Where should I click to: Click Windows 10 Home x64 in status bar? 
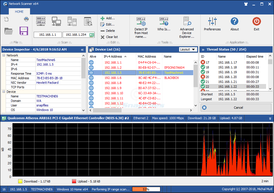point(72,189)
